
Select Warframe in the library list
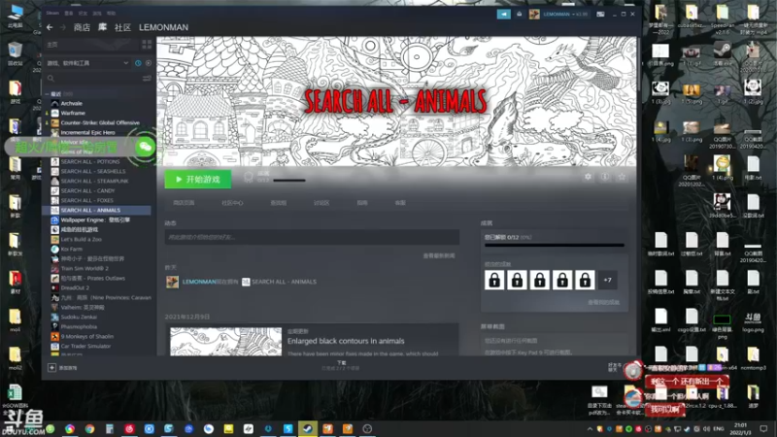73,113
